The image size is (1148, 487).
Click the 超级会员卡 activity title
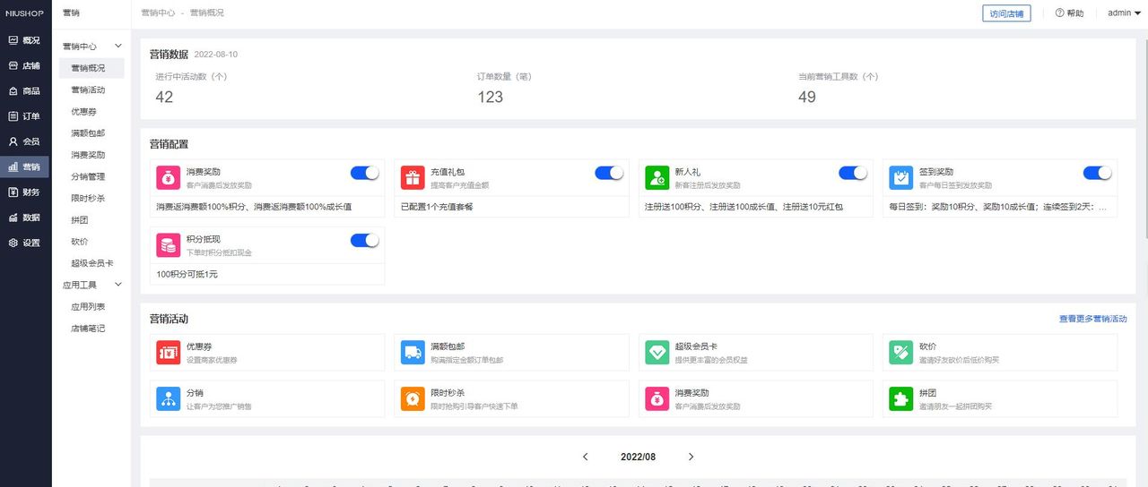(696, 346)
